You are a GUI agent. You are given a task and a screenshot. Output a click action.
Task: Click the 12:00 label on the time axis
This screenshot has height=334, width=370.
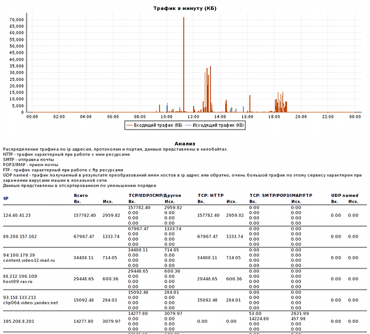tap(194, 116)
